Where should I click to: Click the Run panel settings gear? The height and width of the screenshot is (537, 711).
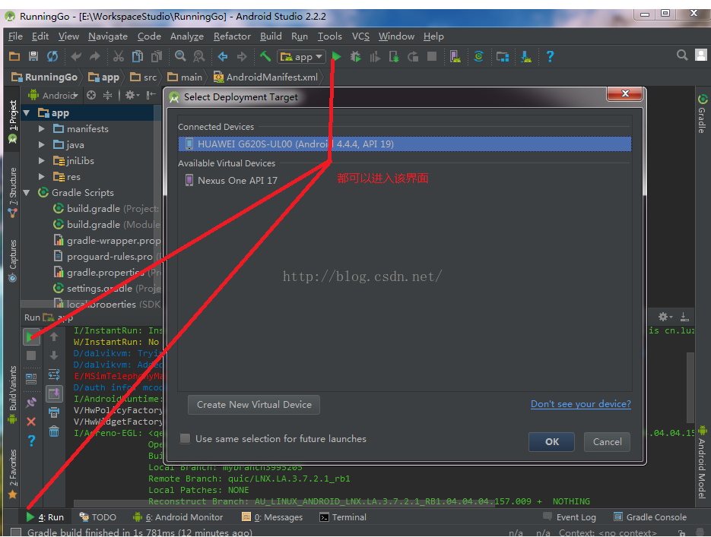(x=665, y=317)
